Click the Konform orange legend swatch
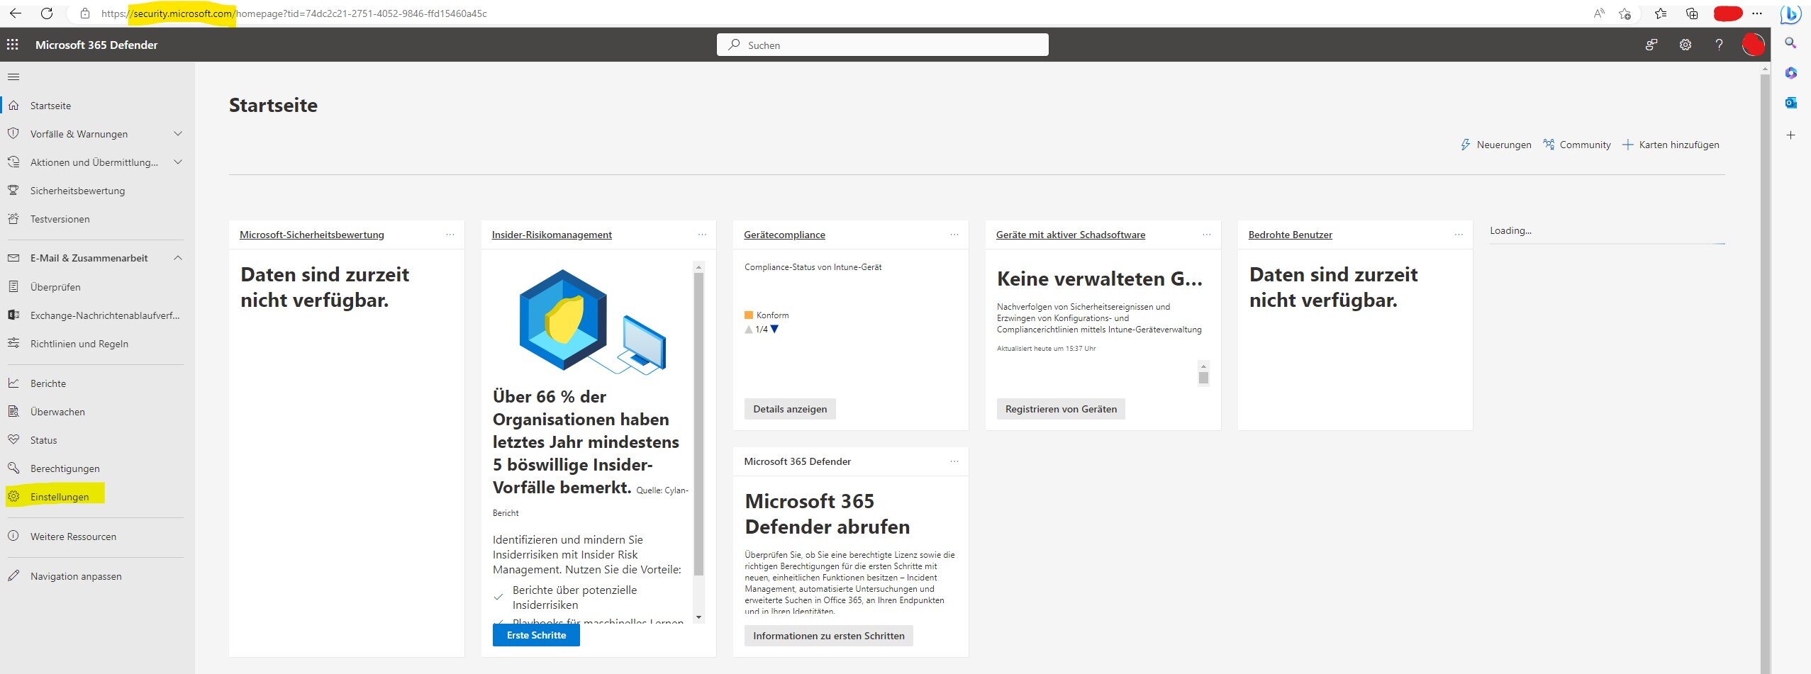This screenshot has height=674, width=1811. [x=749, y=315]
